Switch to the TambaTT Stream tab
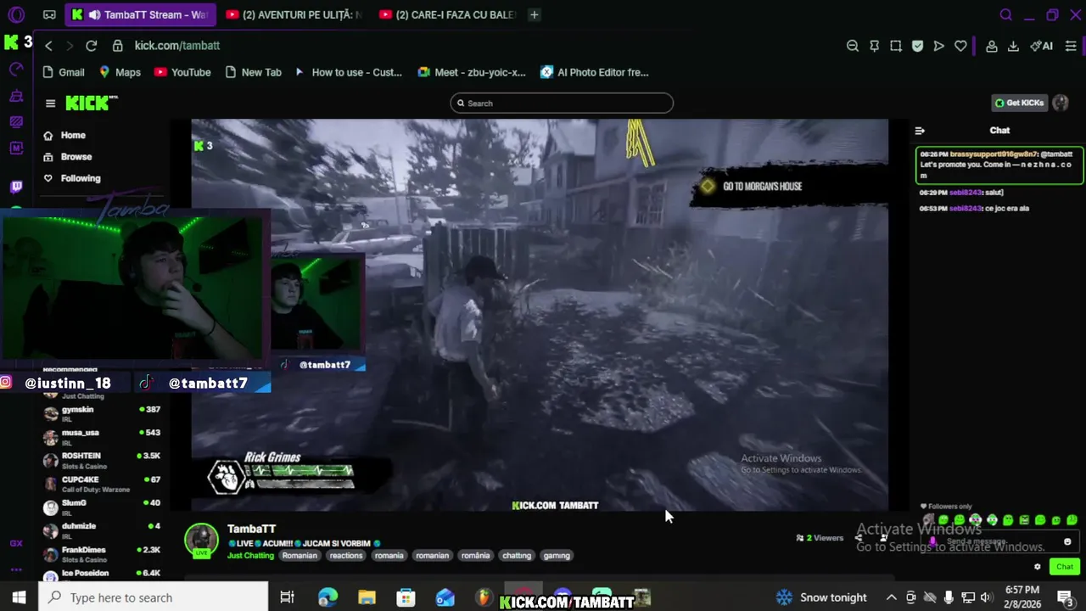 139,14
